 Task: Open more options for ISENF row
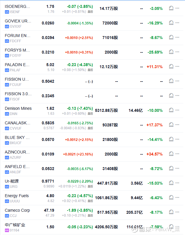tap(177, 8)
